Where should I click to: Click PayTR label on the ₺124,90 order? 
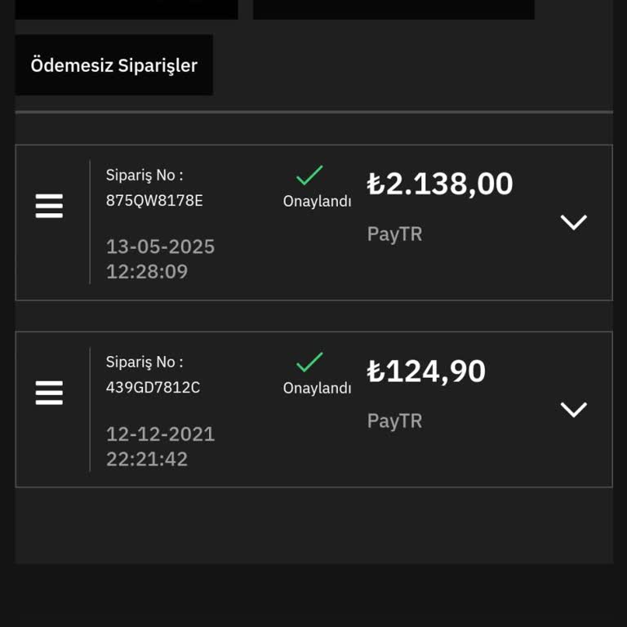[x=394, y=421]
